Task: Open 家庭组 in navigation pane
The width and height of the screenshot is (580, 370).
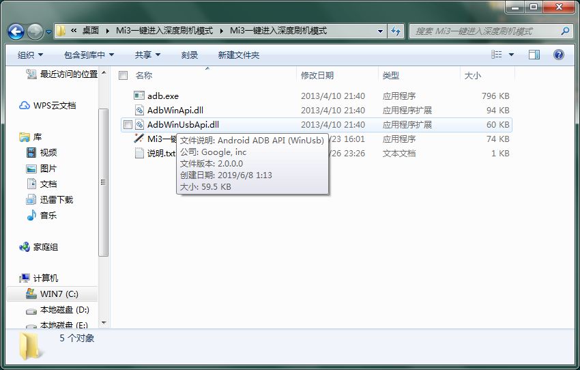Action: 46,247
